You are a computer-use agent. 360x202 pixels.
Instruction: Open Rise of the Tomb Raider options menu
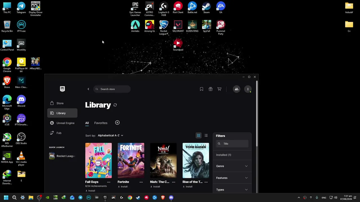(x=206, y=182)
